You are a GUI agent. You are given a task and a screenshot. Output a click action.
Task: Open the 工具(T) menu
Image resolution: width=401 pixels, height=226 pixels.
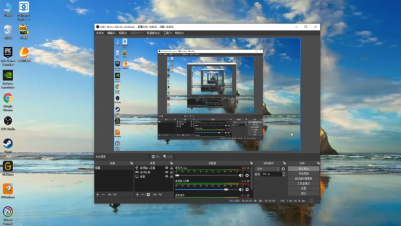(167, 33)
